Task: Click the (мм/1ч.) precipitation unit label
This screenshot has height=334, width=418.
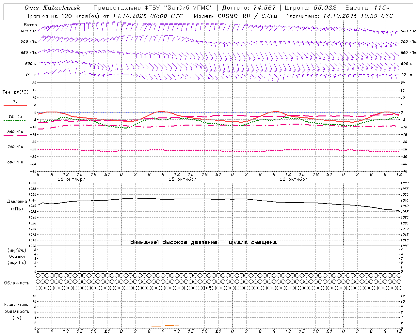Action: (17, 263)
